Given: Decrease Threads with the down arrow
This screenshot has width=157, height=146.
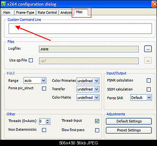Looking at the screenshot, I should [x=48, y=123].
